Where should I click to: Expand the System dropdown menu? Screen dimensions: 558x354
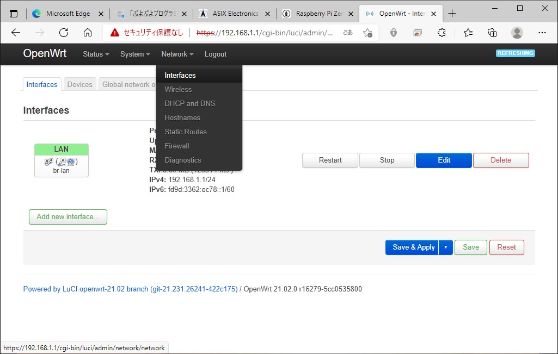(x=135, y=54)
